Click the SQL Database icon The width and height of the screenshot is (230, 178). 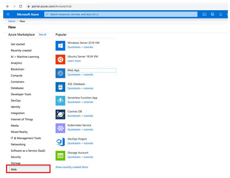60,87
